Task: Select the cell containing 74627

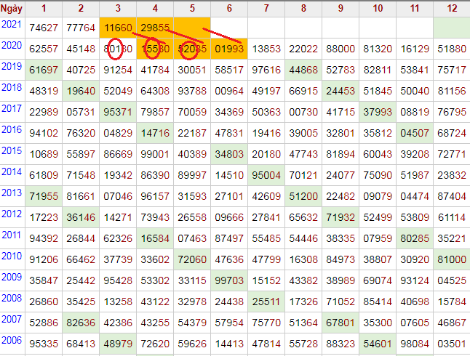Action: (44, 27)
